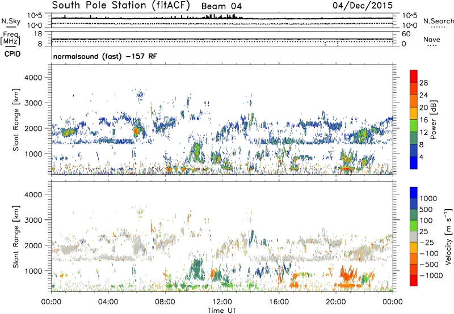Click the 'N.Search' legend label

point(438,21)
